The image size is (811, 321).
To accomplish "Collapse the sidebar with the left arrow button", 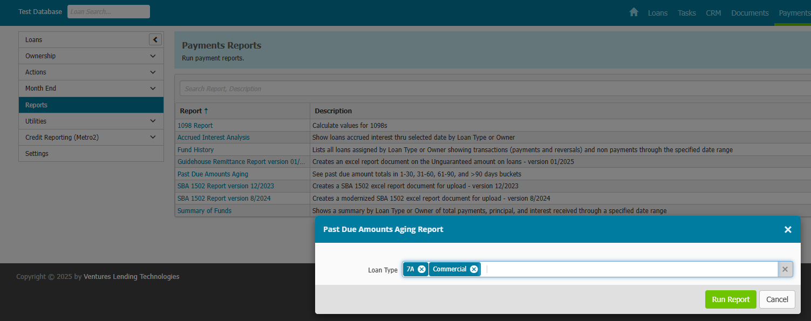I will pyautogui.click(x=155, y=39).
